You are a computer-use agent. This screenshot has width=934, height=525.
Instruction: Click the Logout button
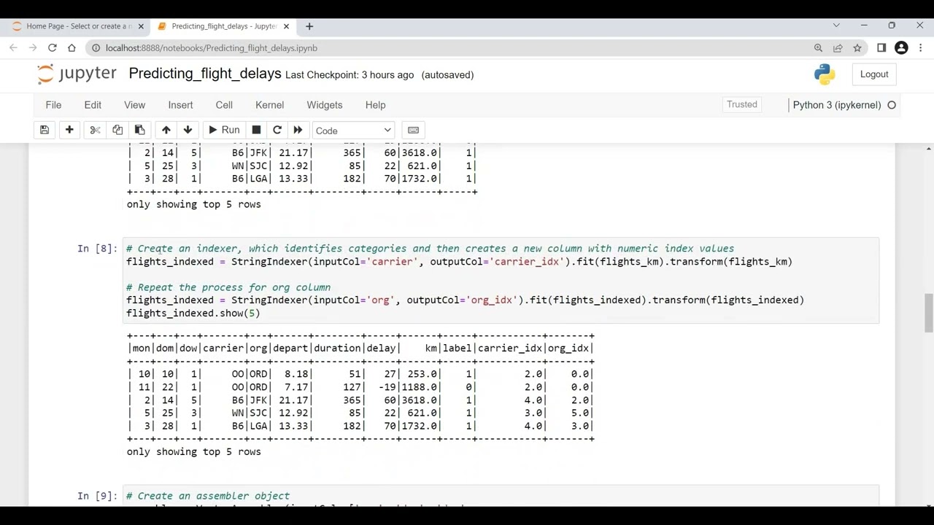coord(874,74)
